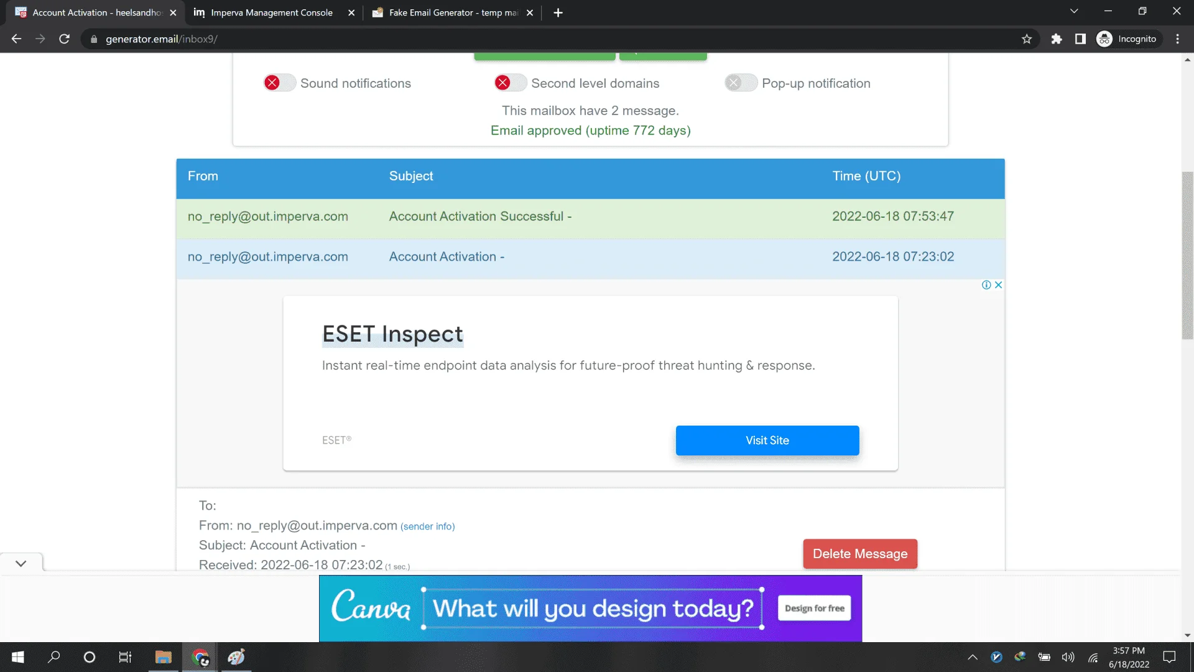The width and height of the screenshot is (1194, 672).
Task: Open the Paint app on taskbar
Action: (x=236, y=657)
